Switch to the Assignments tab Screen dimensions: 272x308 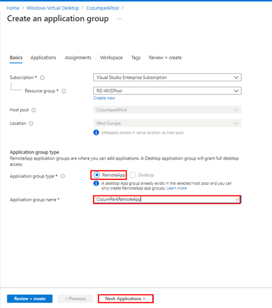78,57
